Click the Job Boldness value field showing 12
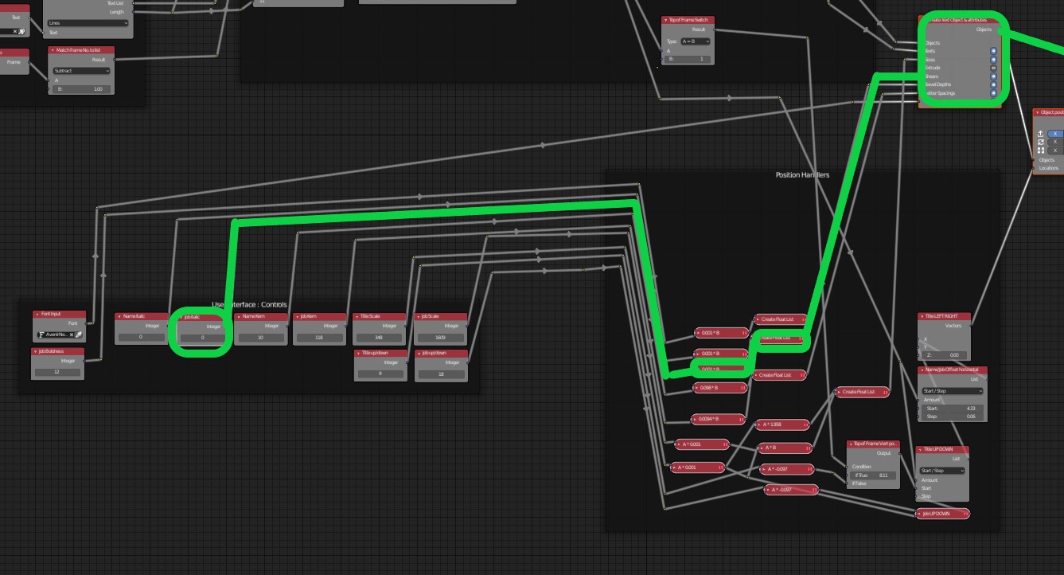 coord(57,372)
